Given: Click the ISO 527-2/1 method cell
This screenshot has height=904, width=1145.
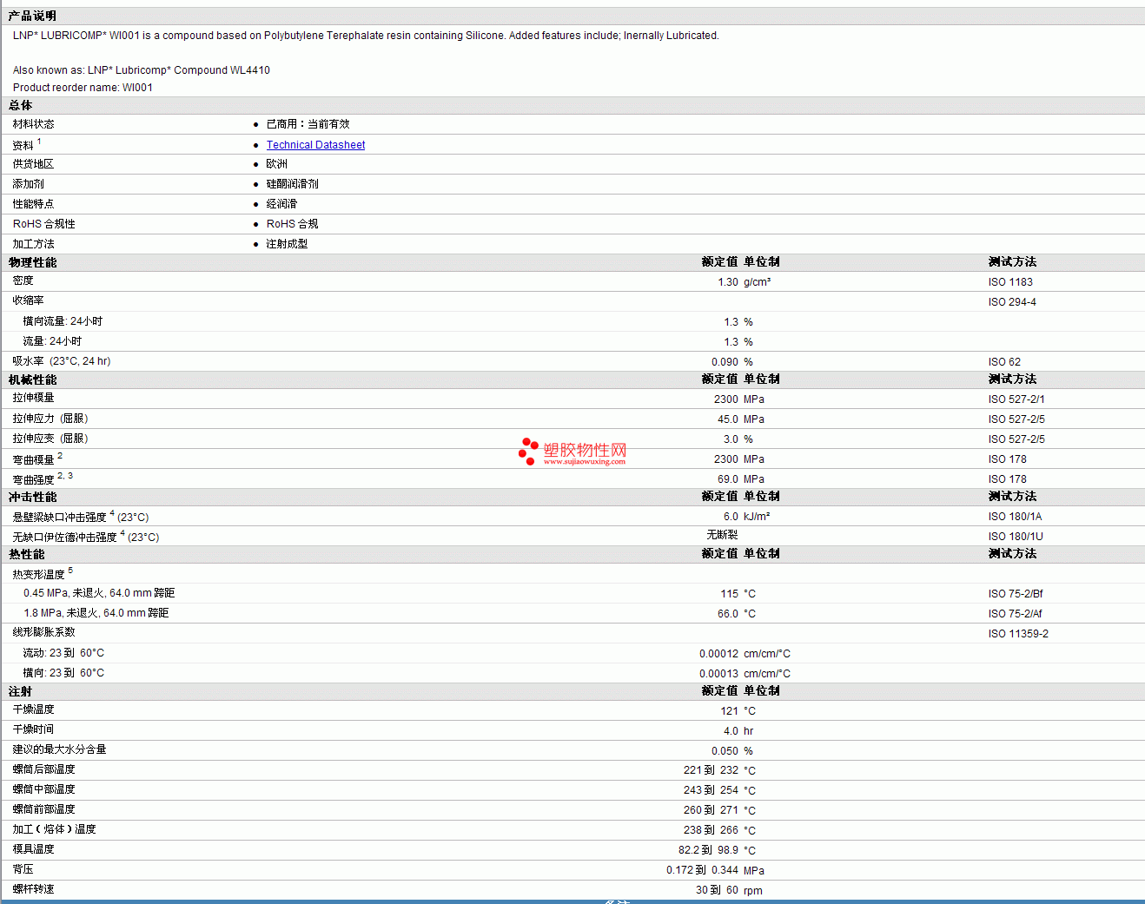Looking at the screenshot, I should 1016,399.
